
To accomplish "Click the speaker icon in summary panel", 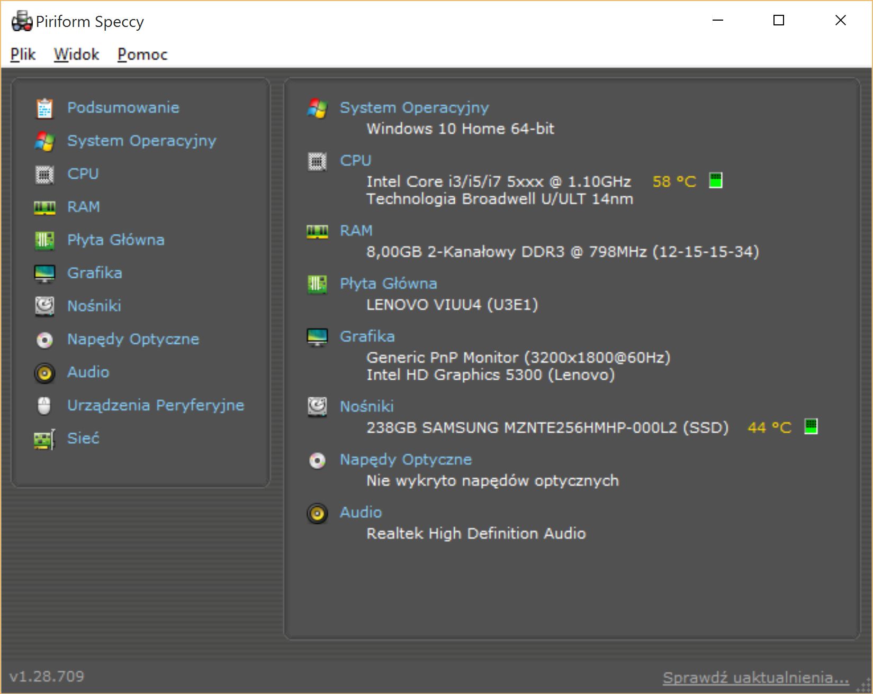I will [x=317, y=514].
